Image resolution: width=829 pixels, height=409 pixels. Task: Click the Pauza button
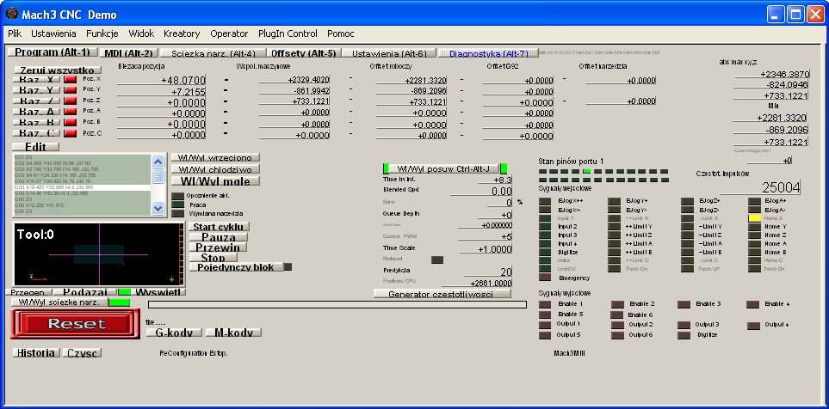tap(219, 237)
